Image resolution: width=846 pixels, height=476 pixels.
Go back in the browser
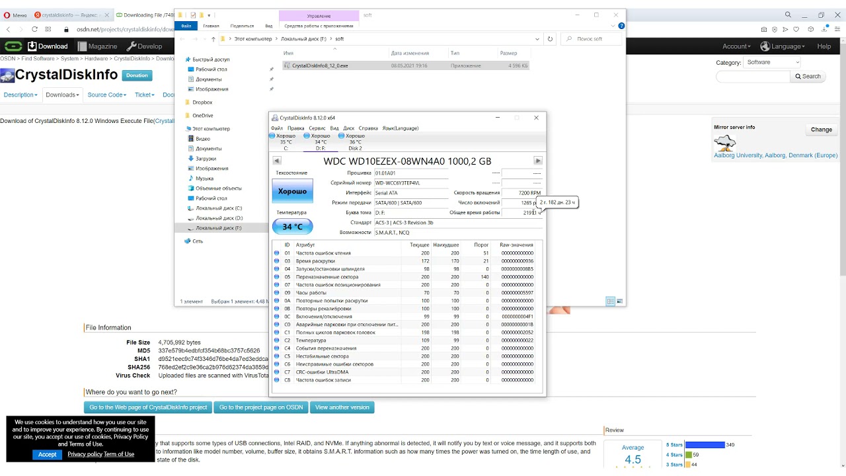[x=9, y=29]
